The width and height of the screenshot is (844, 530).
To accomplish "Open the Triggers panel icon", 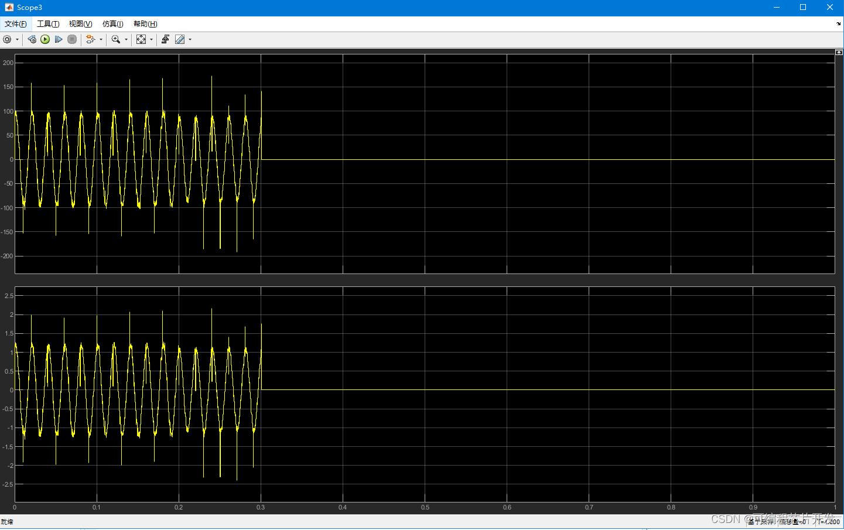I will (x=165, y=39).
